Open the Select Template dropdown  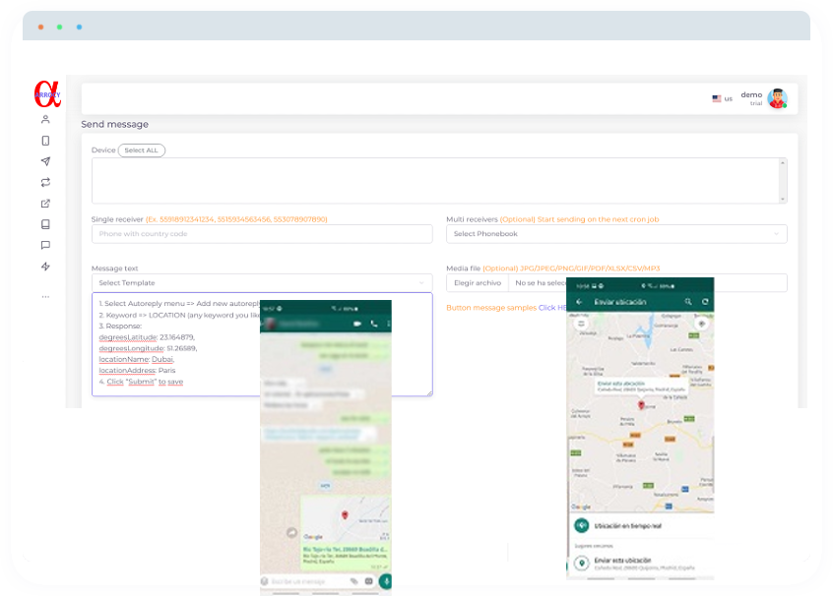[261, 283]
